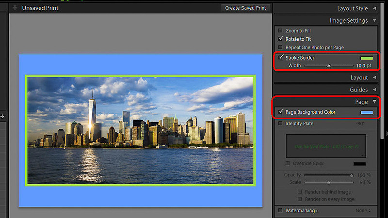Click the Unsaved Print title

(40, 8)
